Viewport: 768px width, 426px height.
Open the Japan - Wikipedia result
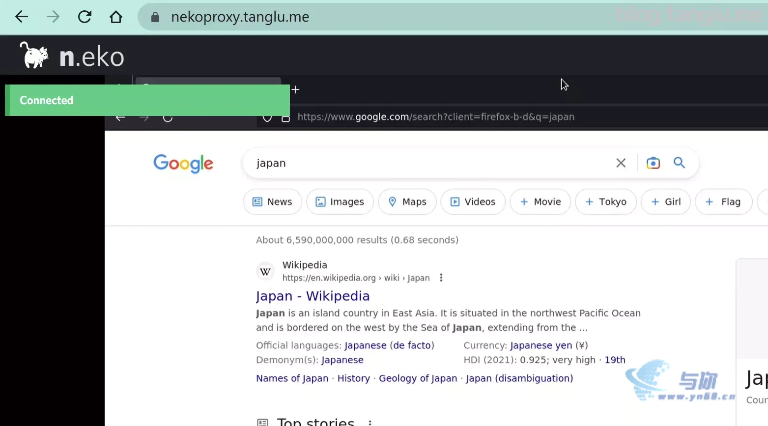click(313, 296)
